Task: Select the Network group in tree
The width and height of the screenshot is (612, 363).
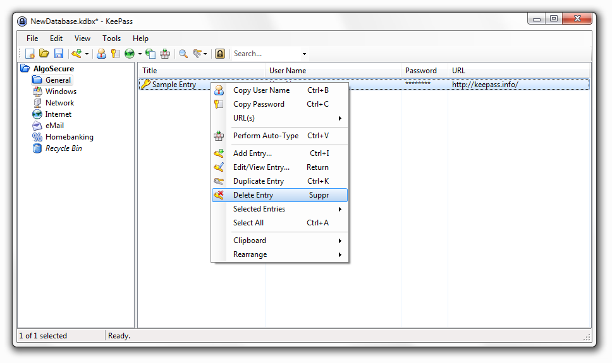Action: pos(59,102)
